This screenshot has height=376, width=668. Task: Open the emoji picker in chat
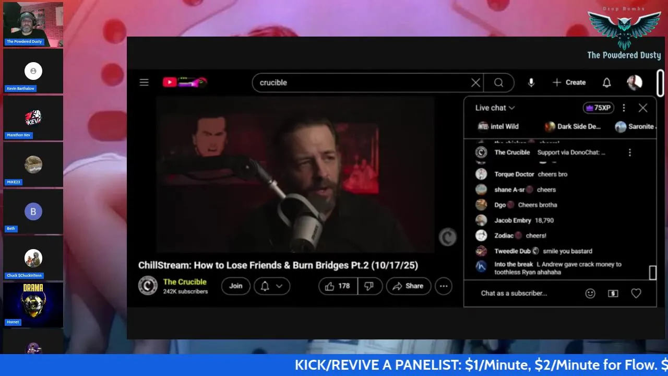(590, 293)
